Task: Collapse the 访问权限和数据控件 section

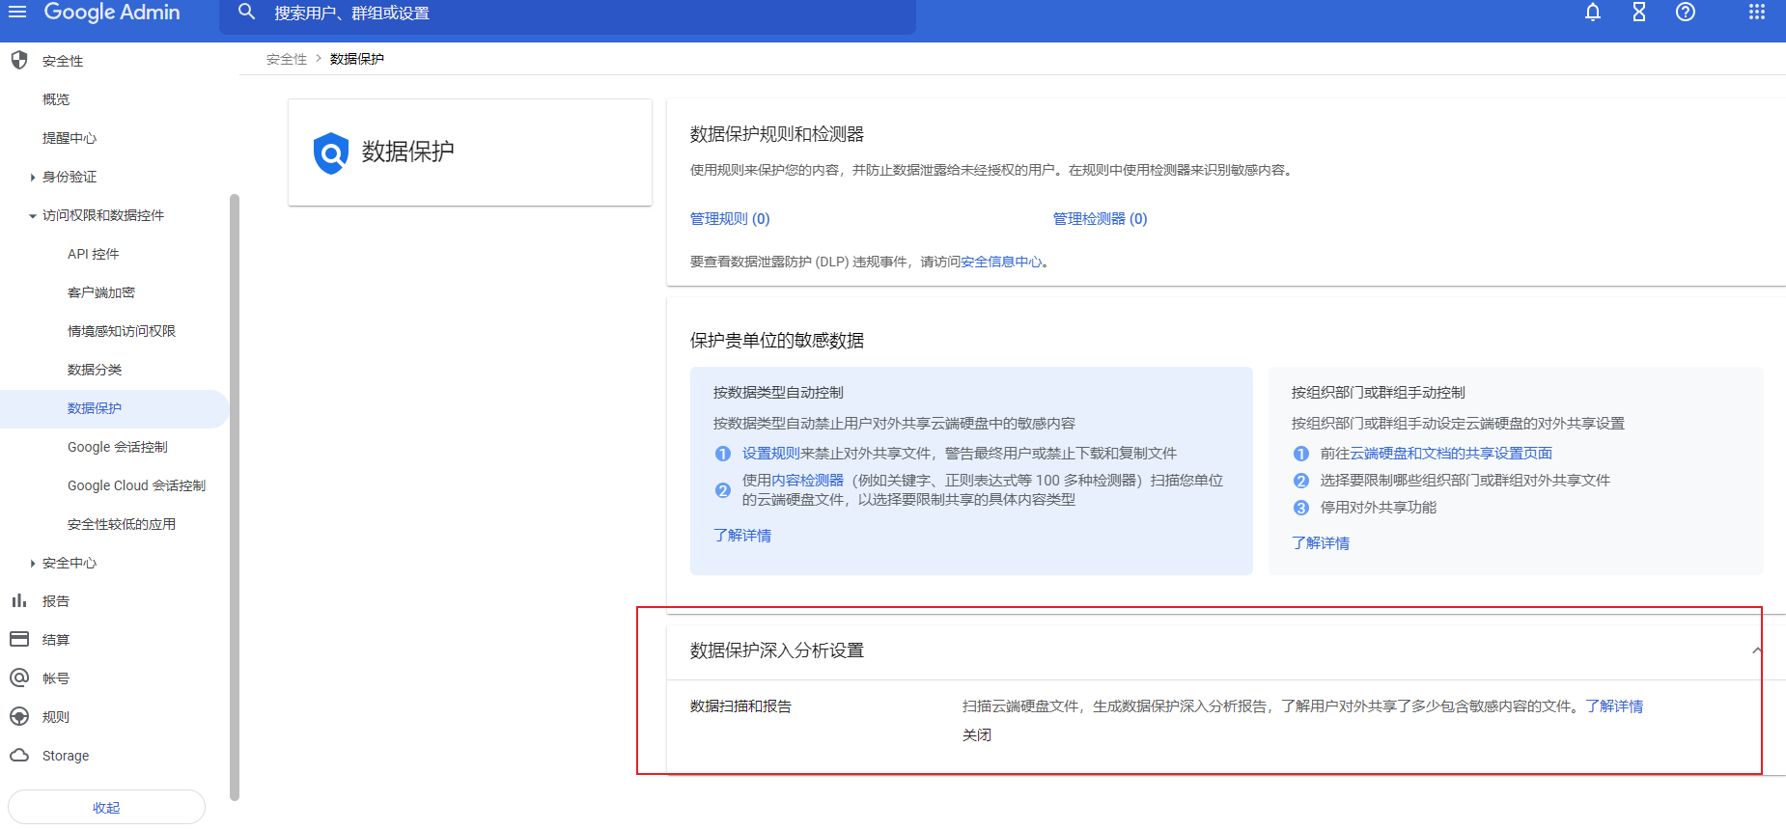Action: tap(33, 216)
